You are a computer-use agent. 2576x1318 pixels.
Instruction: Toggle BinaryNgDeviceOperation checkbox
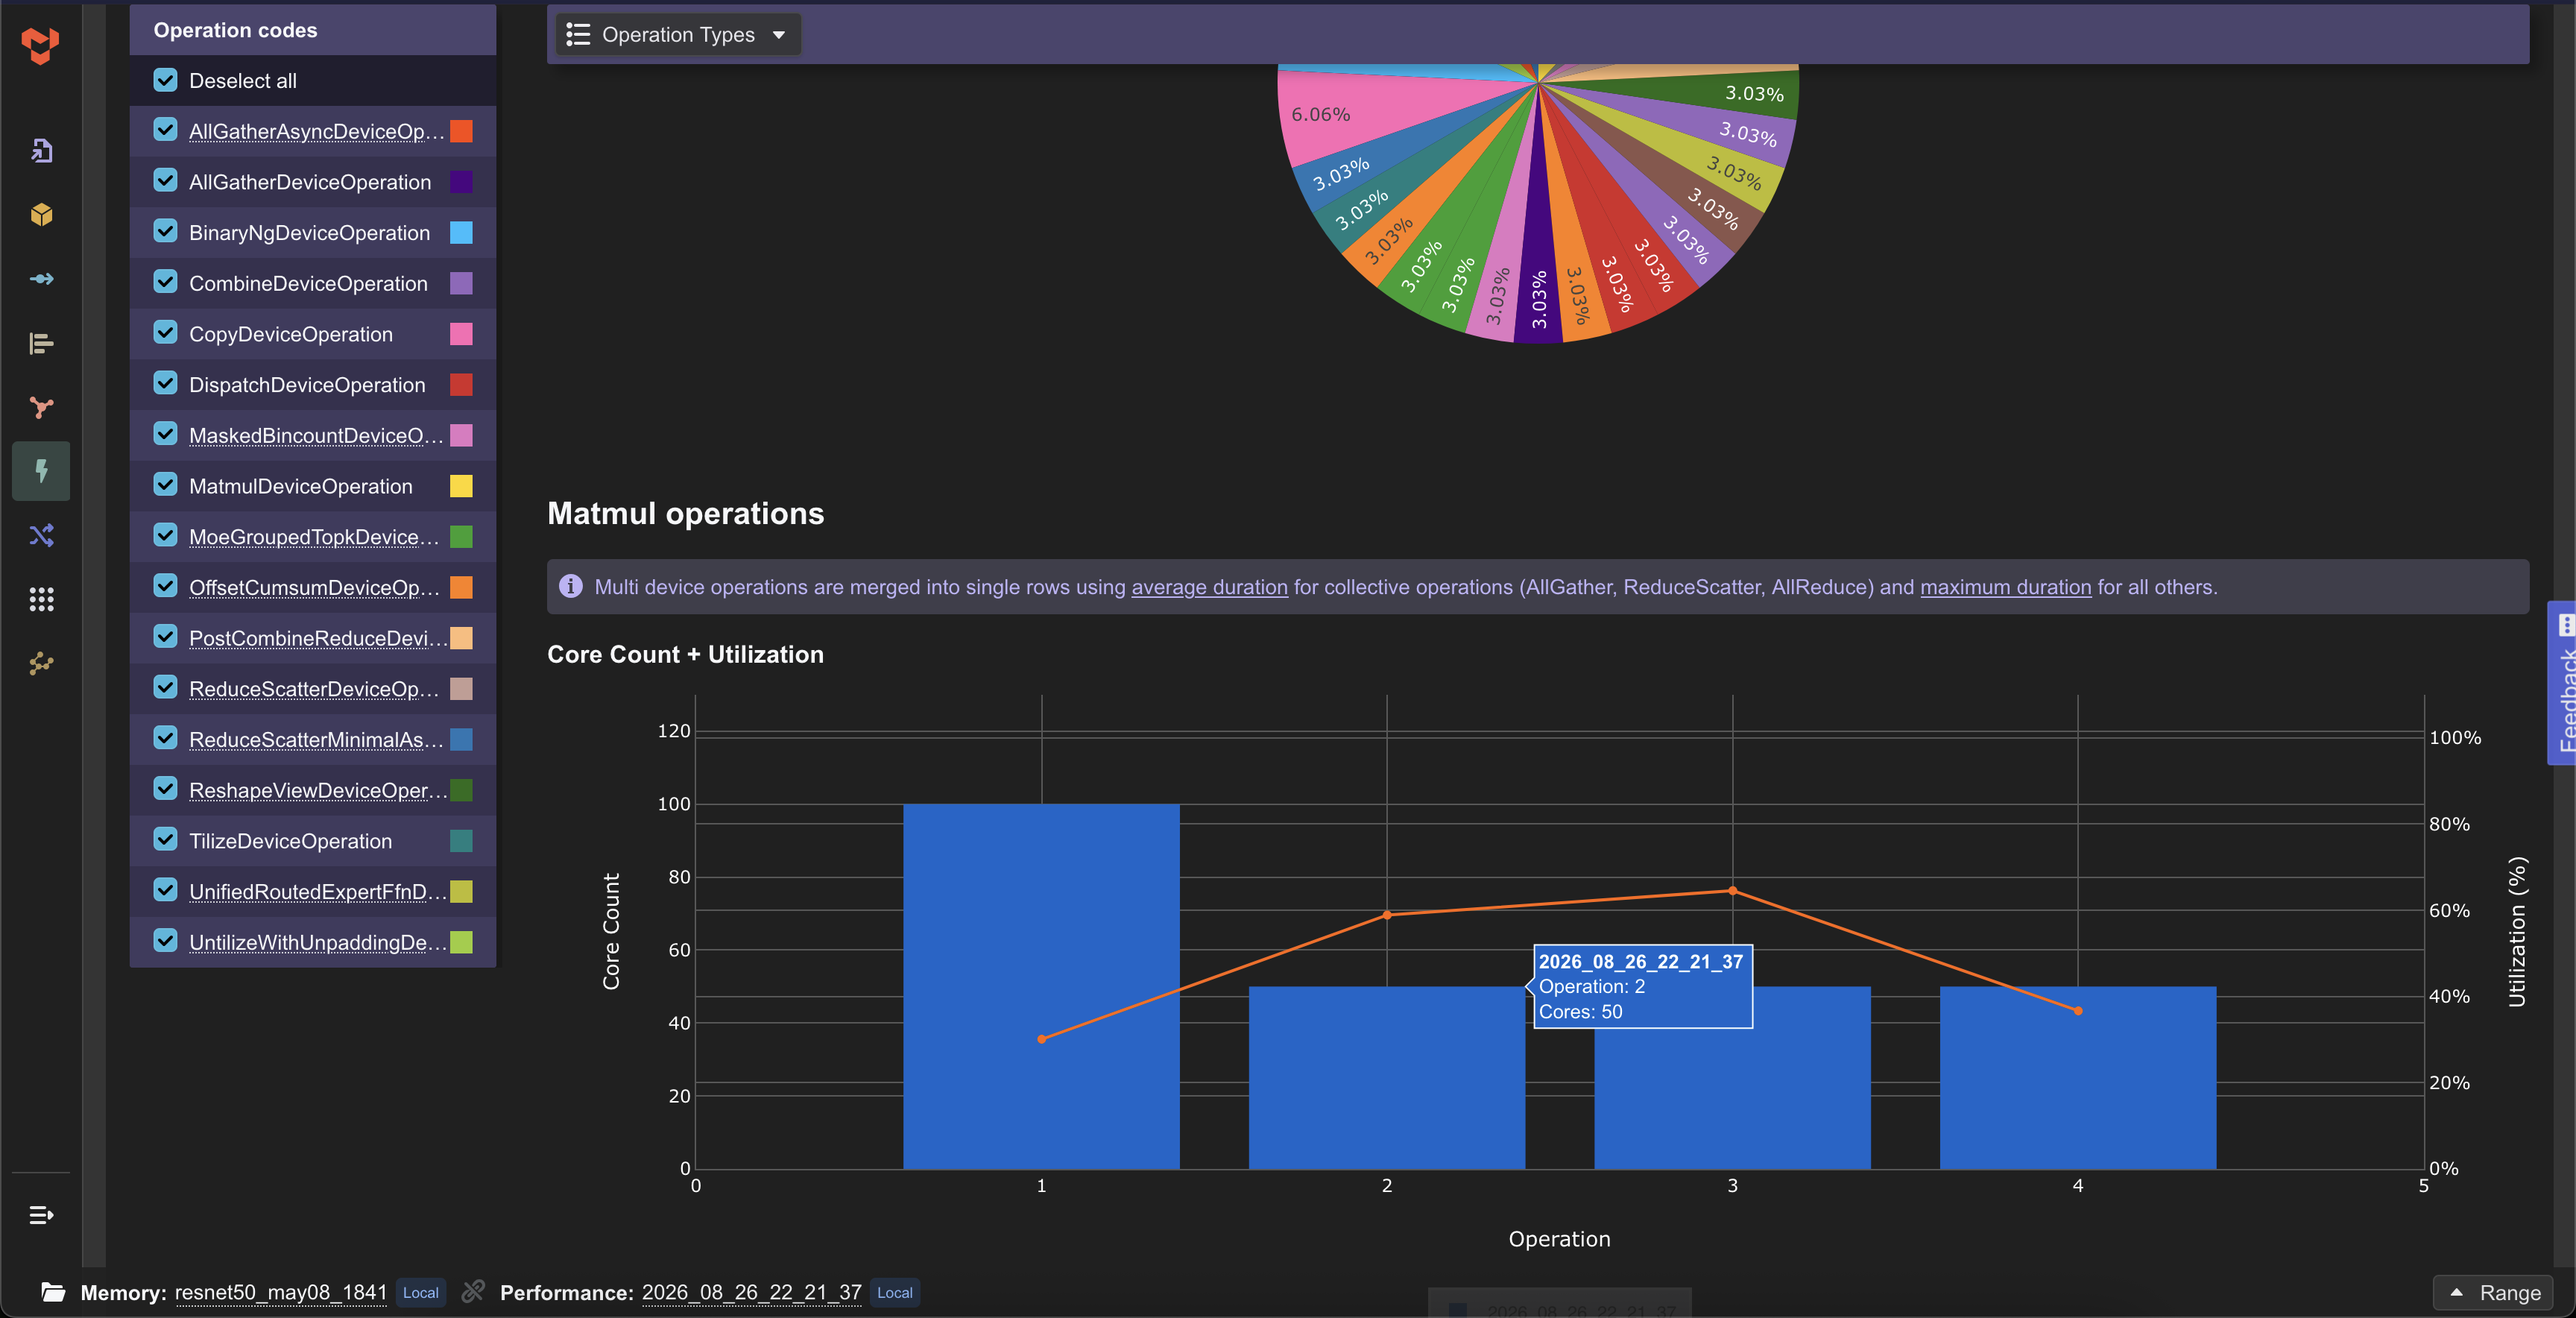click(165, 232)
